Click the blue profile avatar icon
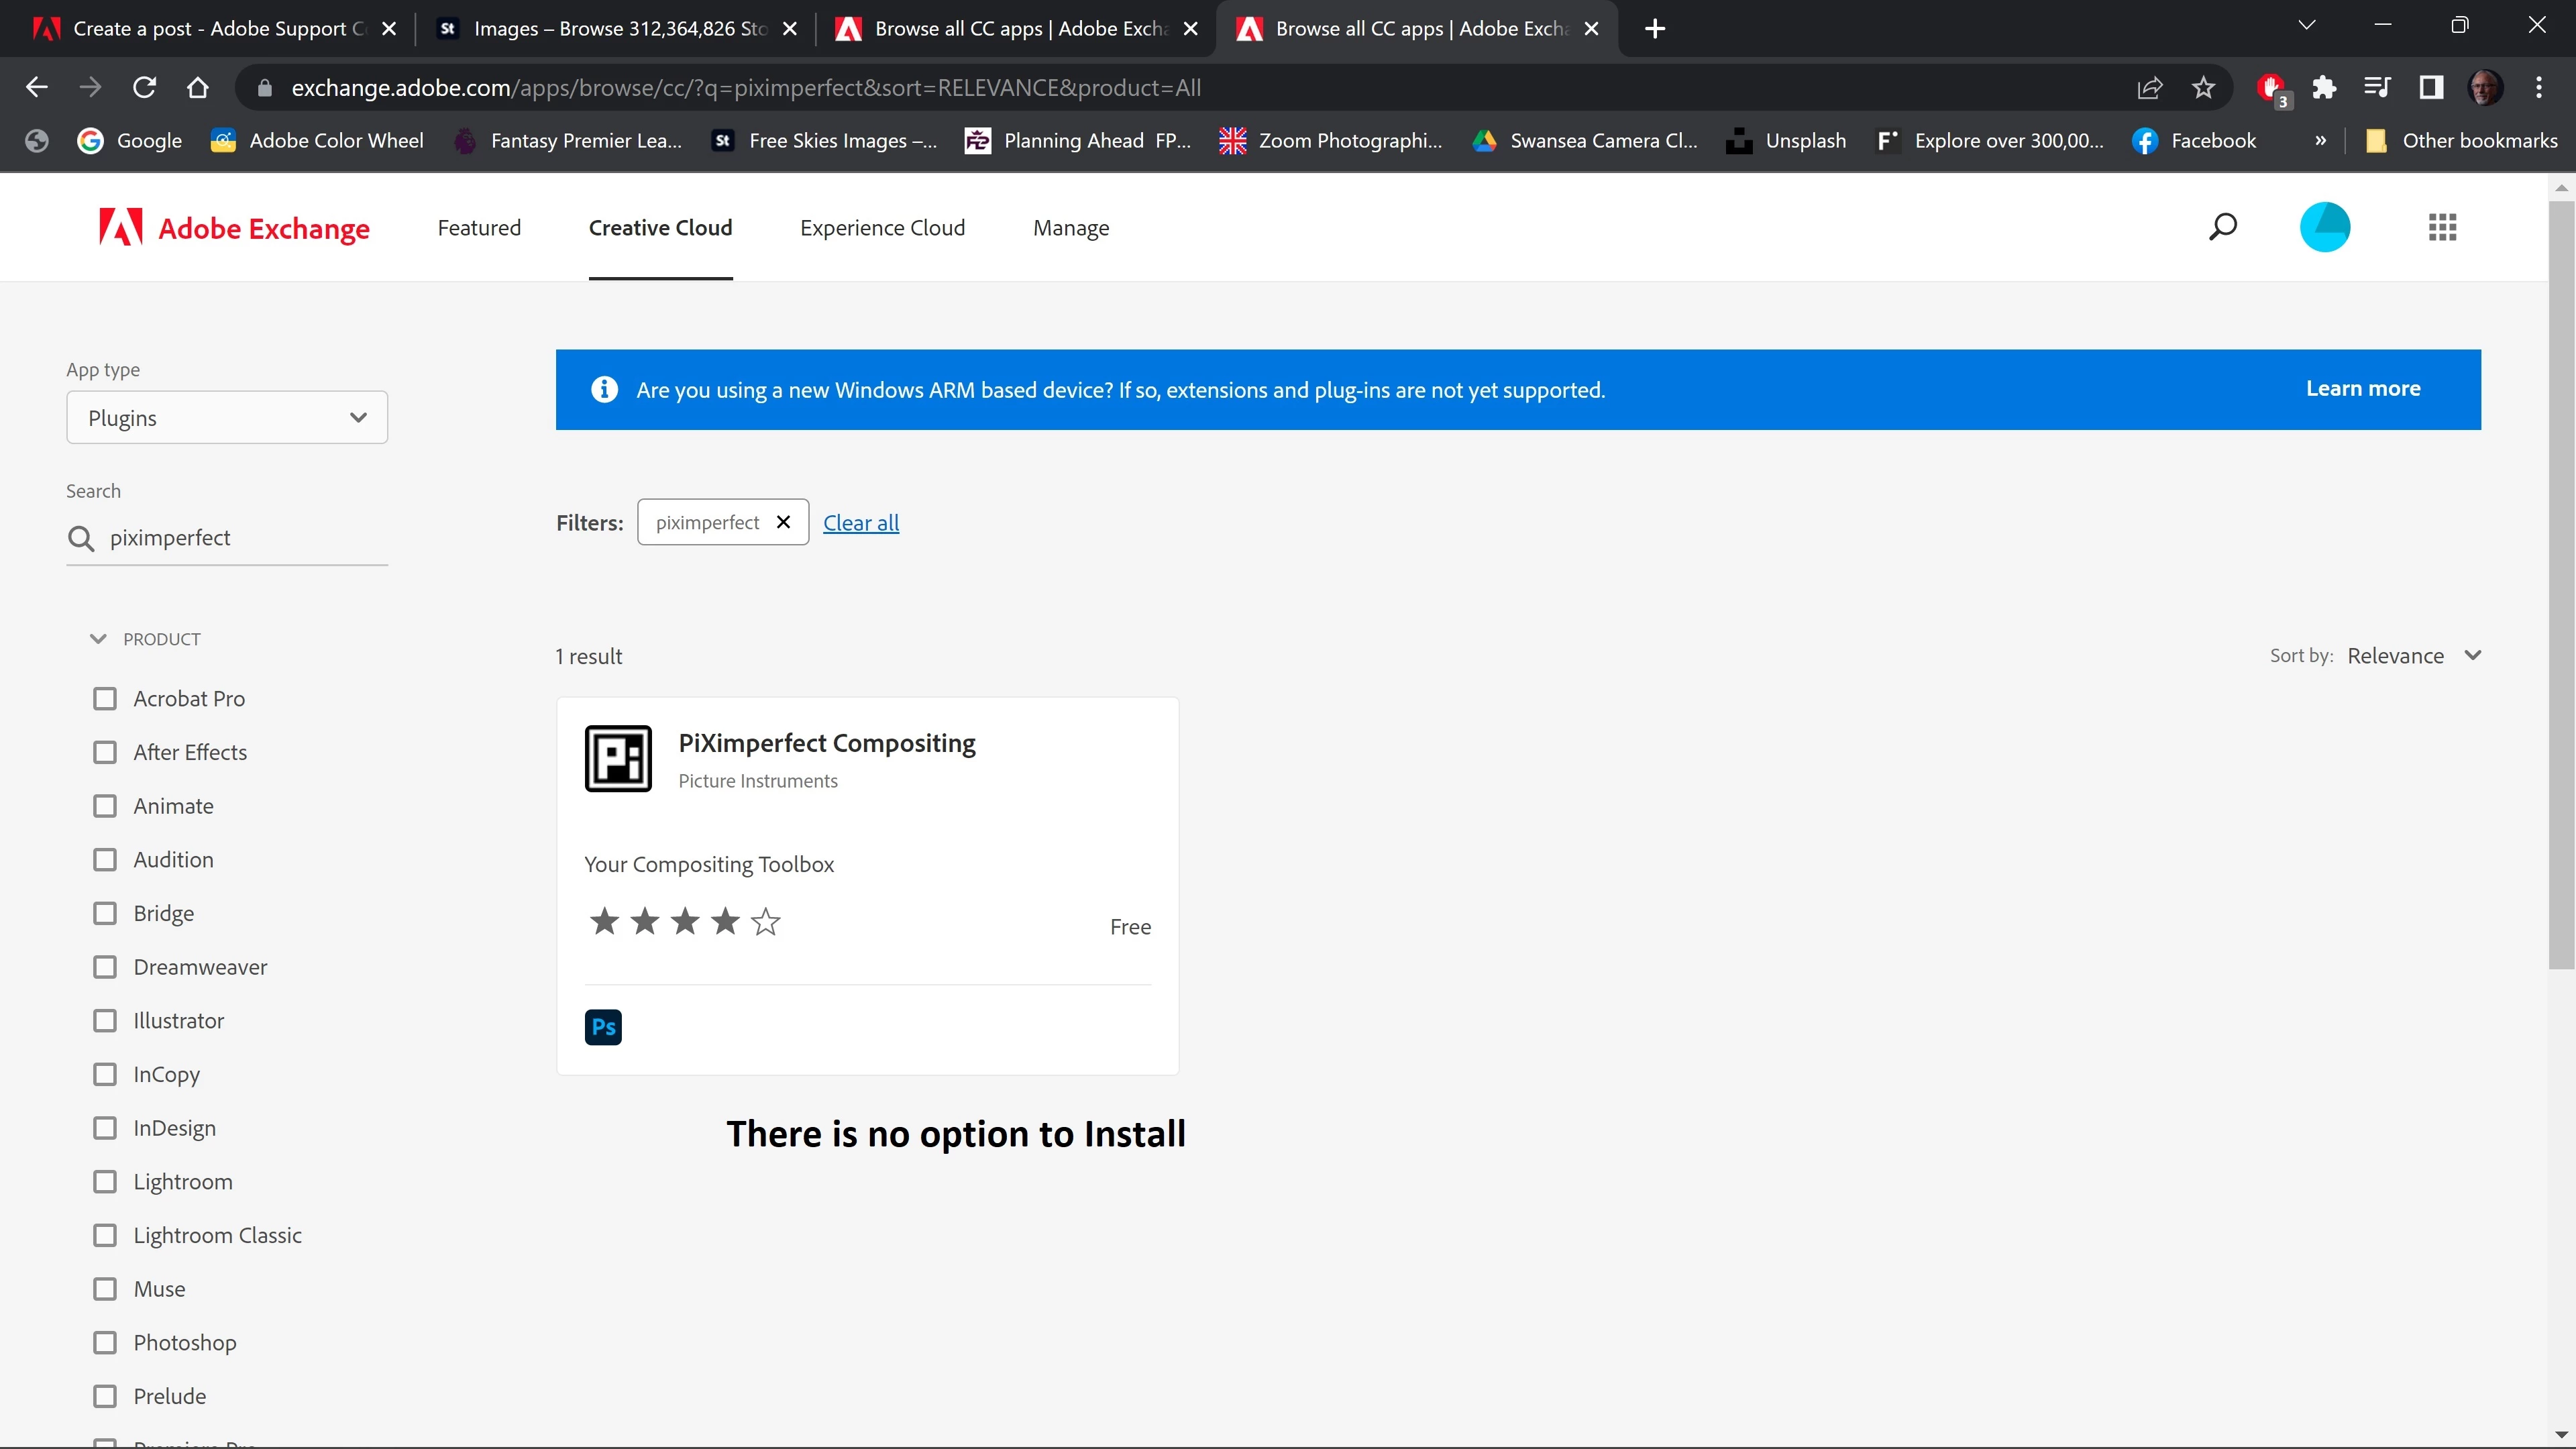Image resolution: width=2576 pixels, height=1449 pixels. pyautogui.click(x=2324, y=227)
